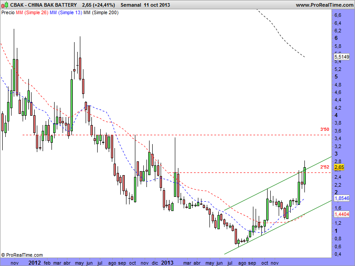Click the 3'50 resistance level label

(325, 129)
